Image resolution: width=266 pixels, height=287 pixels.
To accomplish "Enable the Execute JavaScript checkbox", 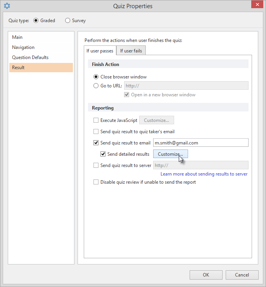I will [x=96, y=120].
